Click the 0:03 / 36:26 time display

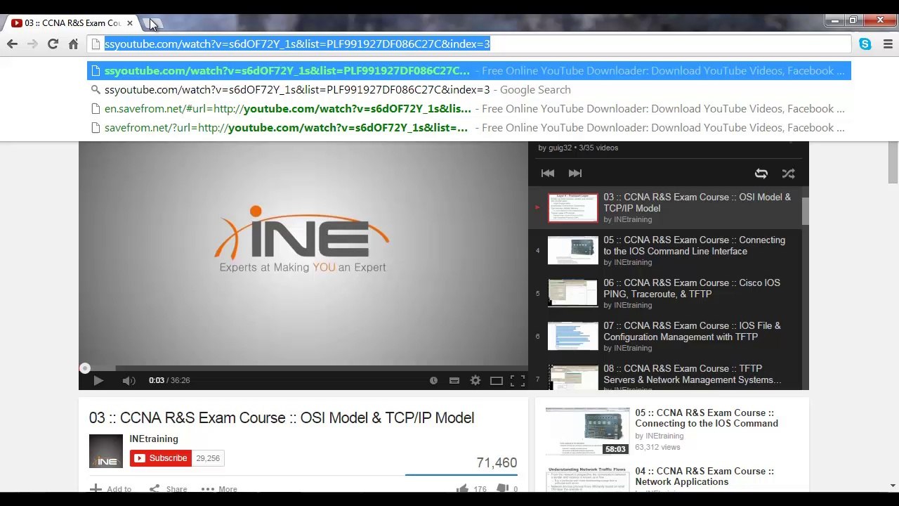pos(169,380)
